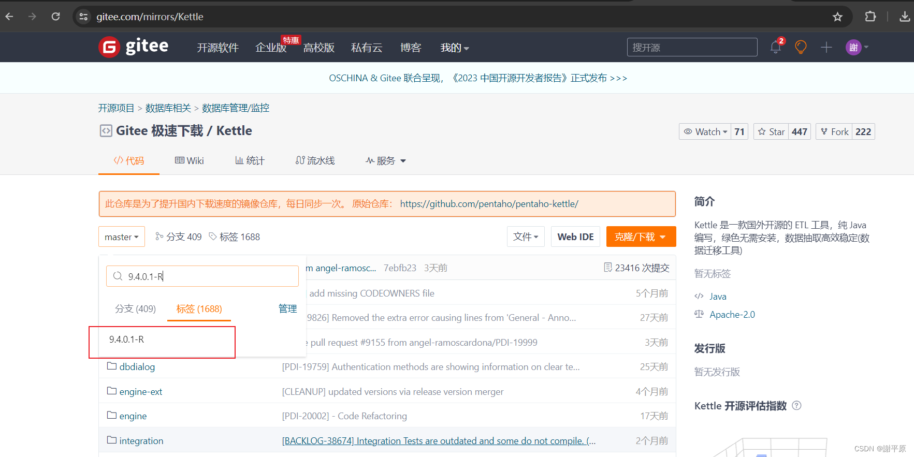Viewport: 914px width, 457px height.
Task: Click the commits count icon
Action: [608, 268]
